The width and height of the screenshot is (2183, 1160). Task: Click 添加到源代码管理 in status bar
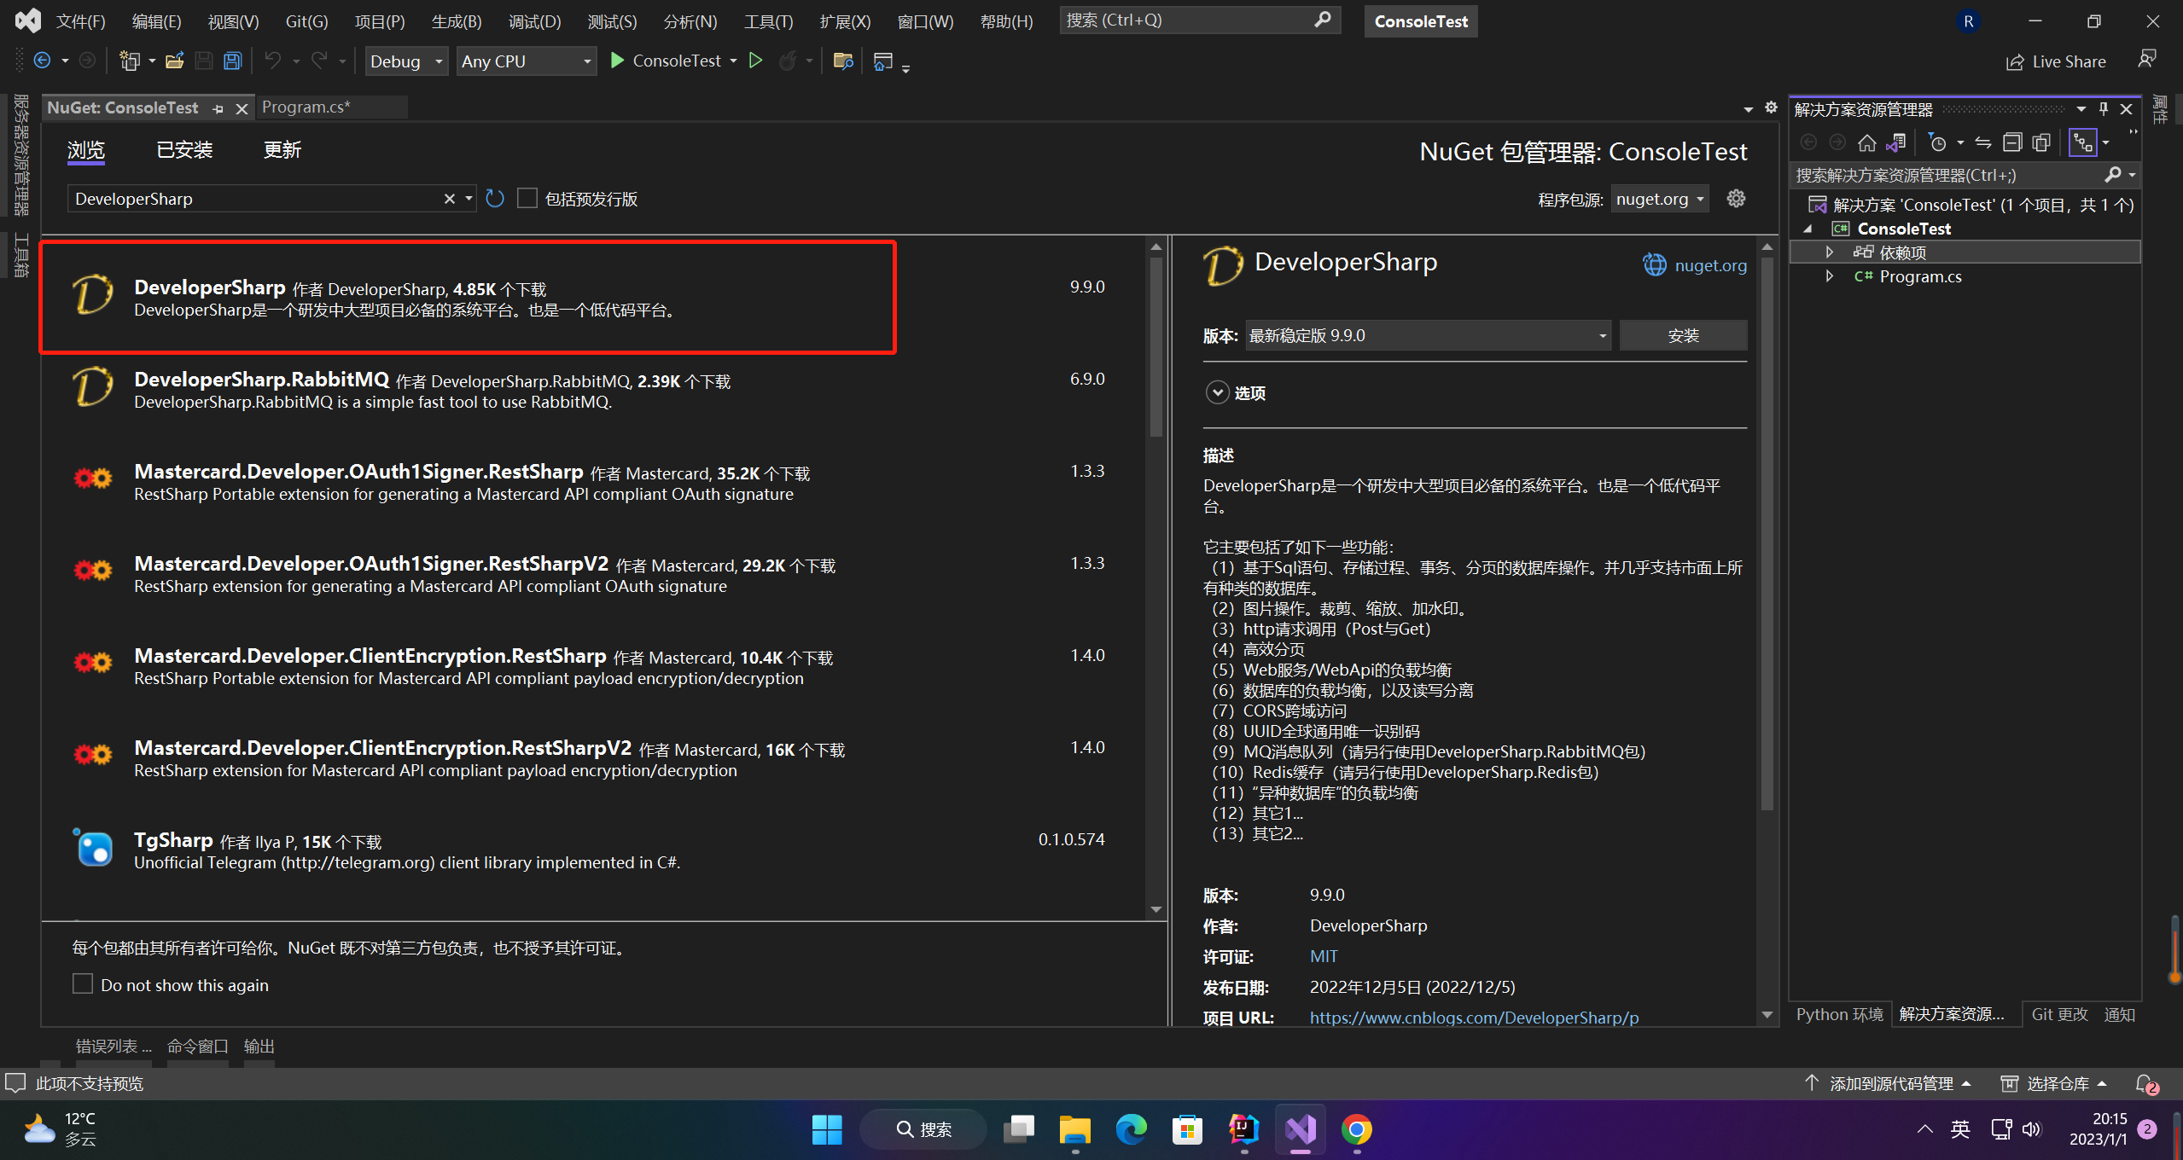(x=1890, y=1083)
